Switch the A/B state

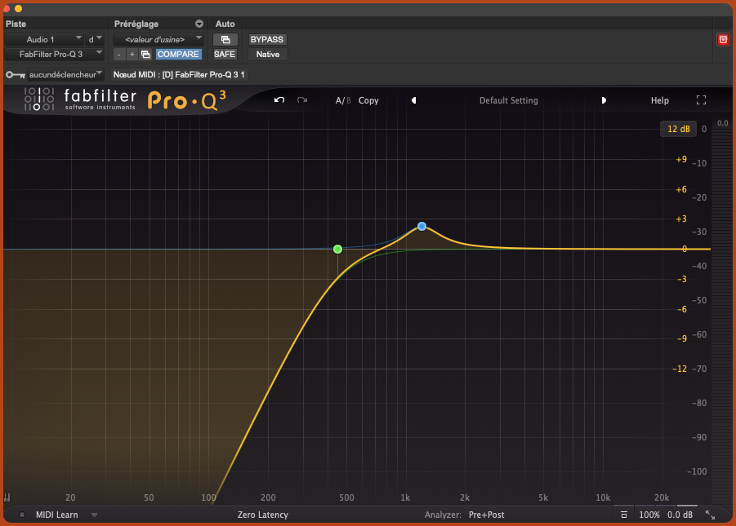point(343,100)
